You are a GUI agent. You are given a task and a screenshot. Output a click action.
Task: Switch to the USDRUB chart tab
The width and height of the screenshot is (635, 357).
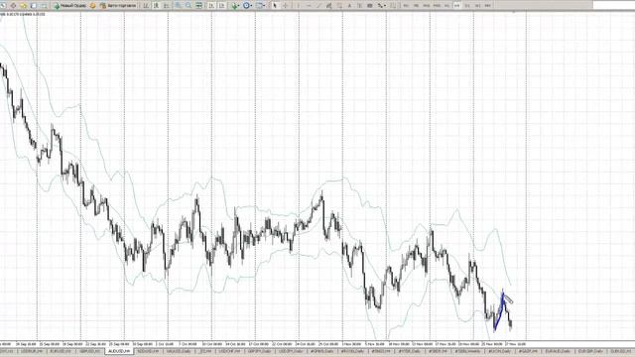coord(32,351)
